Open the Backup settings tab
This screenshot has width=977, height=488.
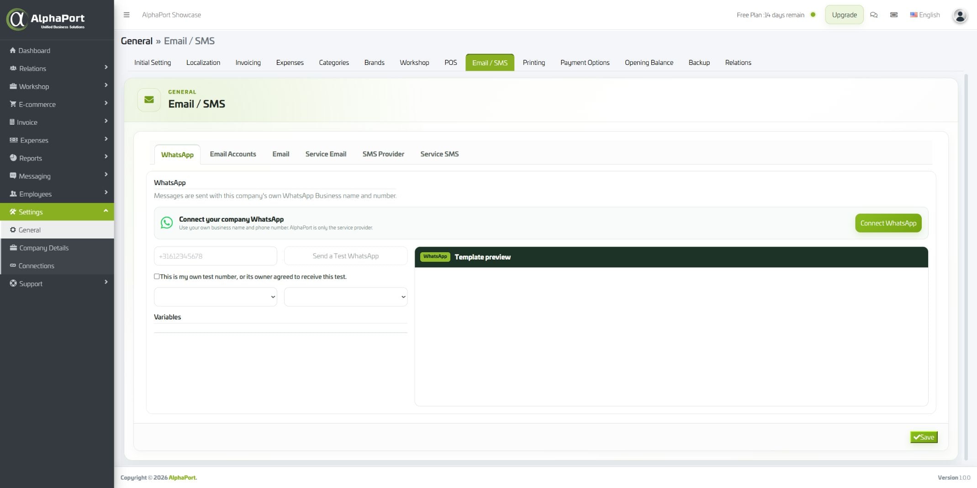click(x=699, y=63)
